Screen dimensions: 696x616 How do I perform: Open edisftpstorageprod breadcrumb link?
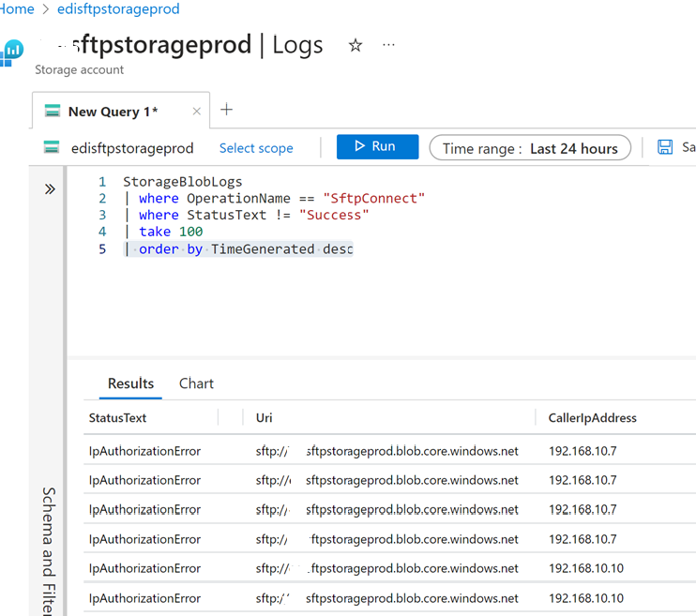[x=118, y=8]
